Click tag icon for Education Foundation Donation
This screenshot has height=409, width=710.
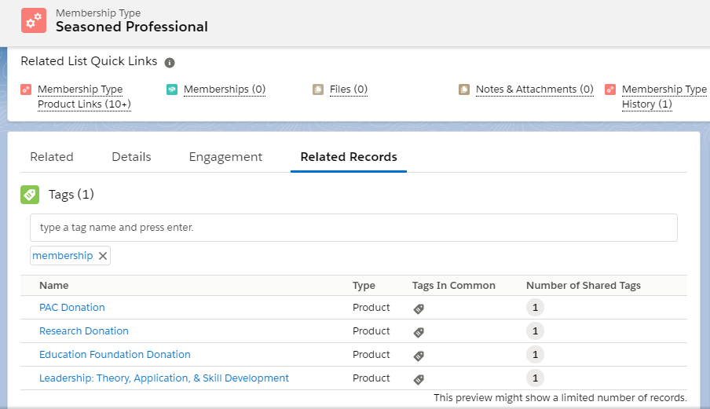[x=419, y=356]
